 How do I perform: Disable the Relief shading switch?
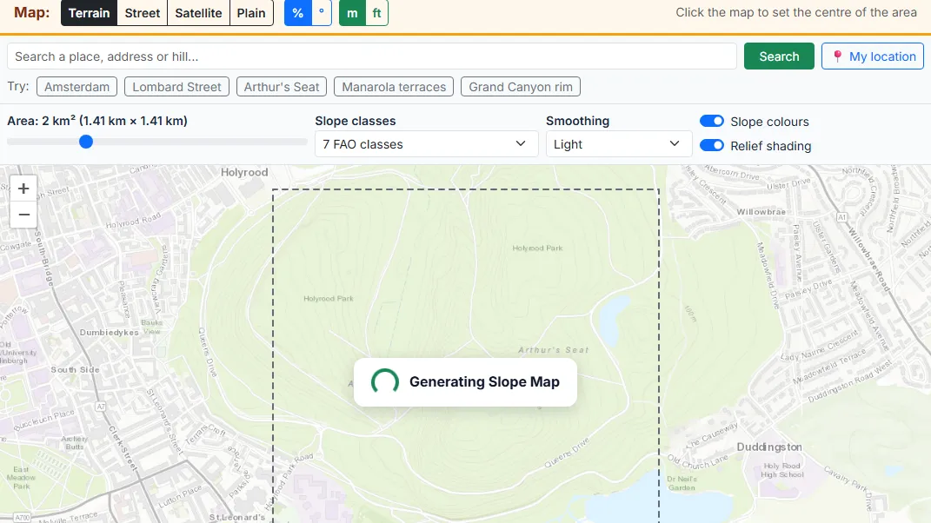click(711, 145)
